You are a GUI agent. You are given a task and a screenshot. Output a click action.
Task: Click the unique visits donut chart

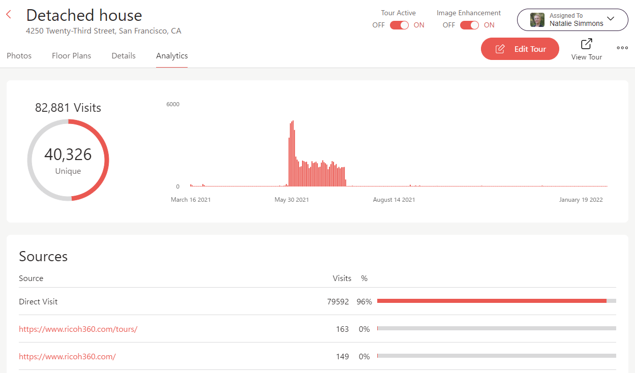pyautogui.click(x=68, y=160)
